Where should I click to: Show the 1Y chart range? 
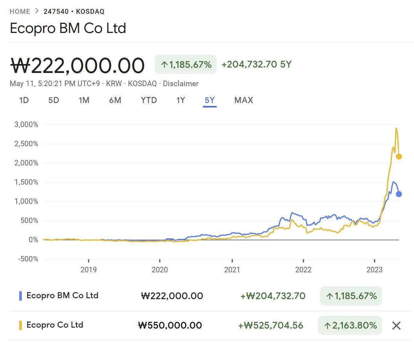[181, 100]
